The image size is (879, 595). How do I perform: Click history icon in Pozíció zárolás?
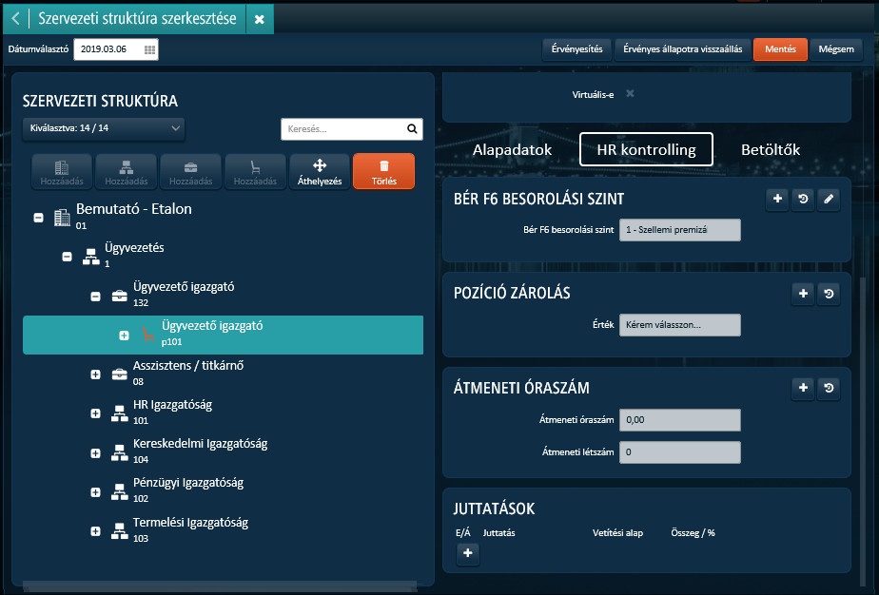(829, 294)
